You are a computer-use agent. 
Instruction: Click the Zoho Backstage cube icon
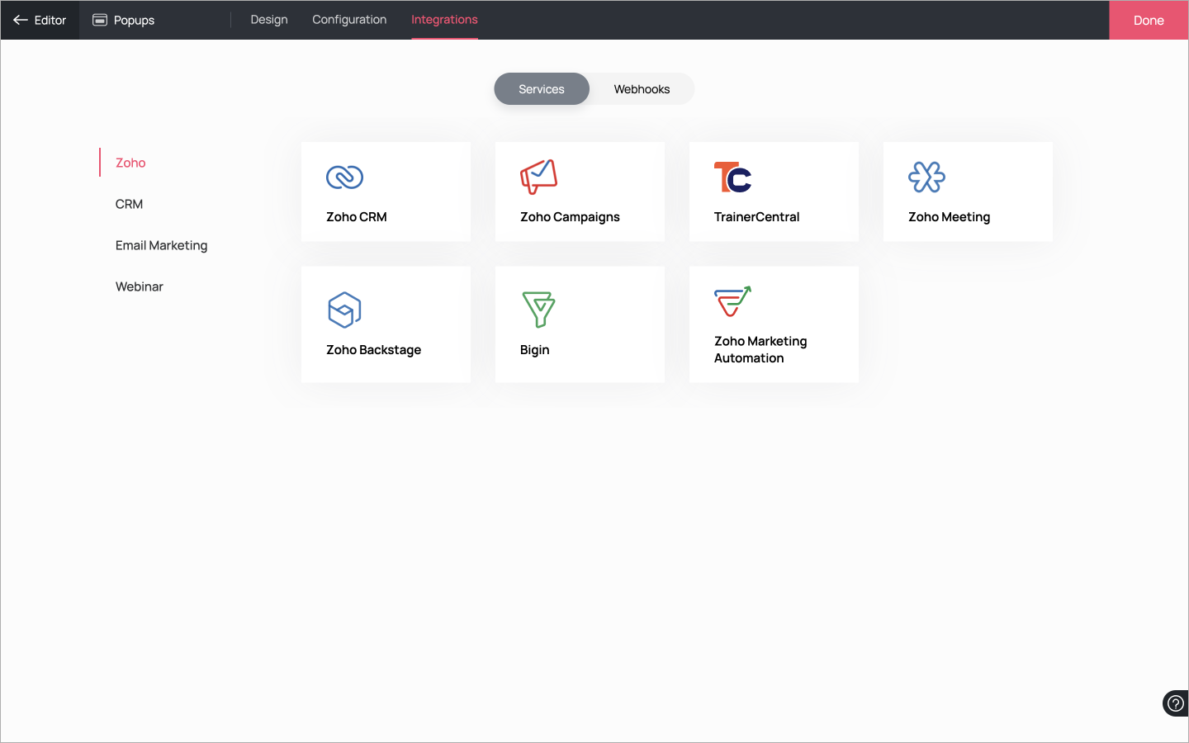click(344, 310)
